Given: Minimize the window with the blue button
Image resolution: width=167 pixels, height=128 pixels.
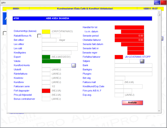Looking at the screenshot, I should tap(157, 2).
